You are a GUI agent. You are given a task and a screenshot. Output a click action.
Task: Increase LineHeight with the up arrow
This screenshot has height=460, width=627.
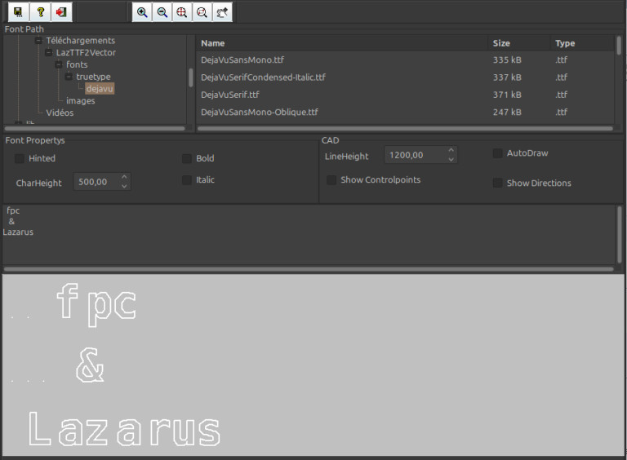(x=451, y=151)
